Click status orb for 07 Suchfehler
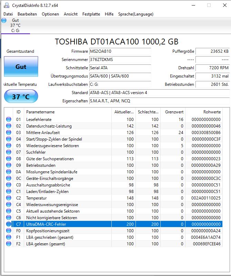This screenshot has width=231, height=276. (x=9, y=152)
